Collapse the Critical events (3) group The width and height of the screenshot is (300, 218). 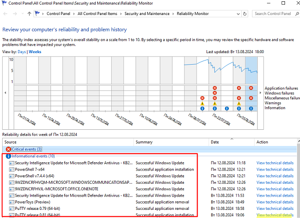[27, 149]
